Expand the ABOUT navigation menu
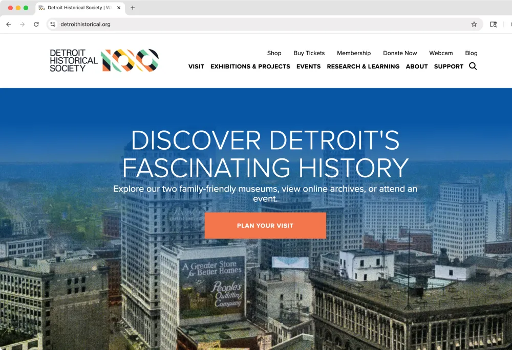The image size is (512, 350). pos(417,66)
